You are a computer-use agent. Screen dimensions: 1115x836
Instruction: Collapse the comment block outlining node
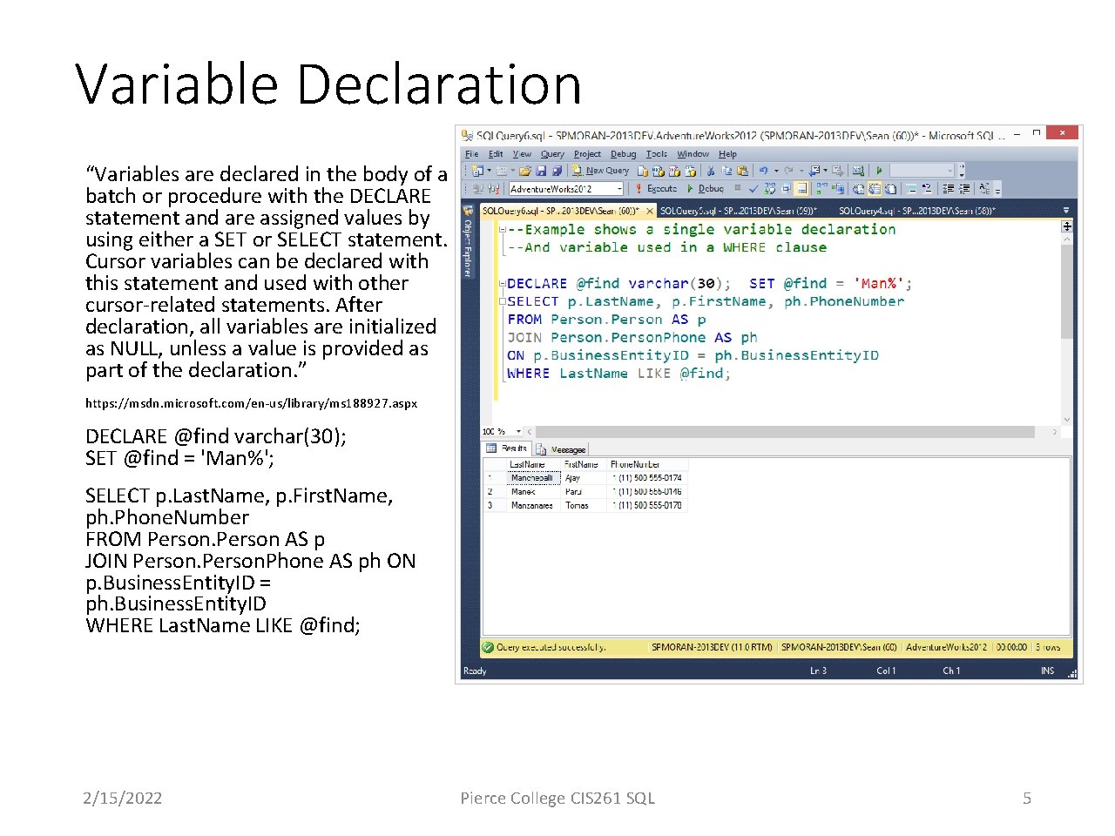pyautogui.click(x=503, y=229)
